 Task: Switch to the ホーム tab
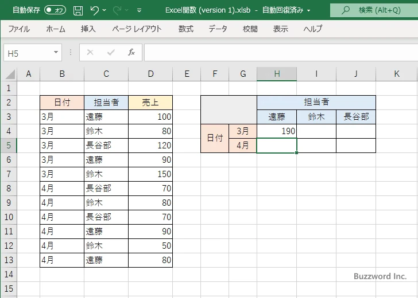tap(56, 29)
